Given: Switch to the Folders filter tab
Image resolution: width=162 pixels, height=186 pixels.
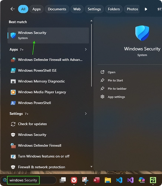Looking at the screenshot, I should 114,9.
